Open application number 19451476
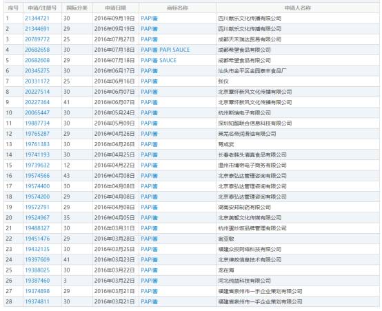The height and width of the screenshot is (311, 382). click(x=37, y=239)
